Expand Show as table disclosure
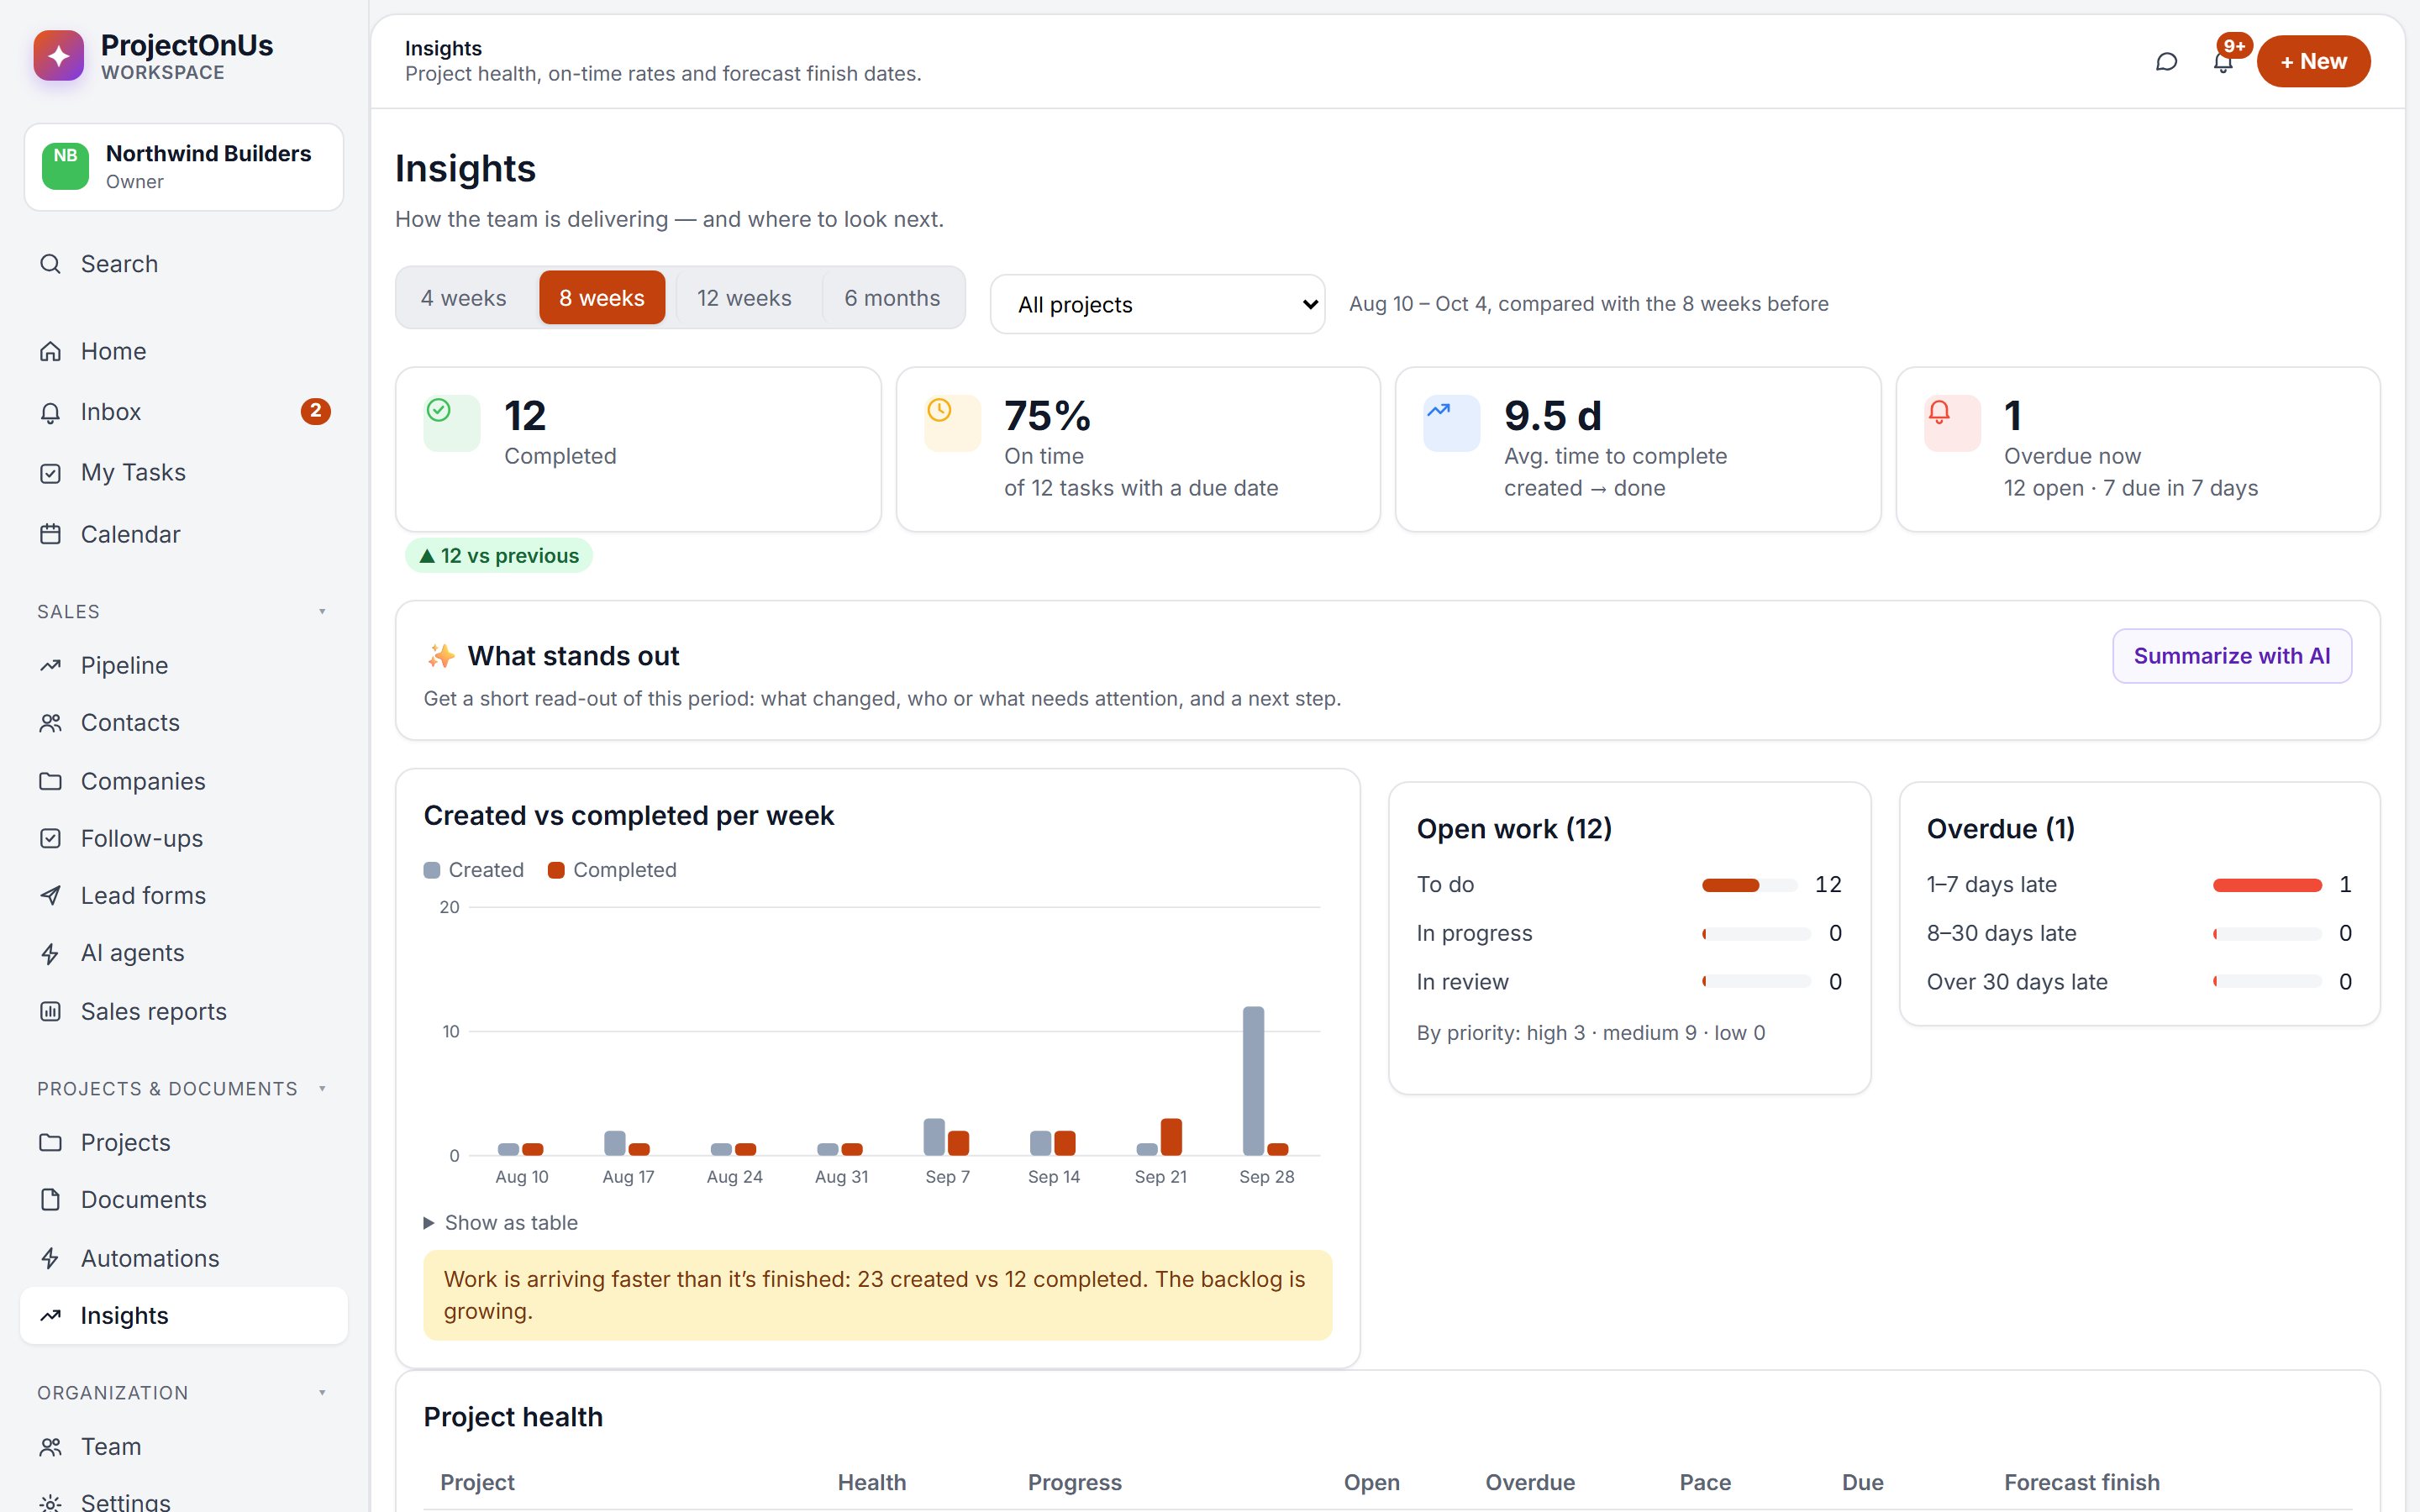Viewport: 2420px width, 1512px height. point(501,1223)
